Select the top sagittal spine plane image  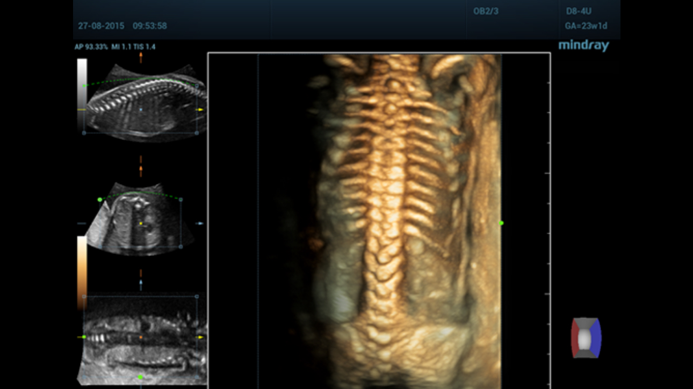coord(142,102)
